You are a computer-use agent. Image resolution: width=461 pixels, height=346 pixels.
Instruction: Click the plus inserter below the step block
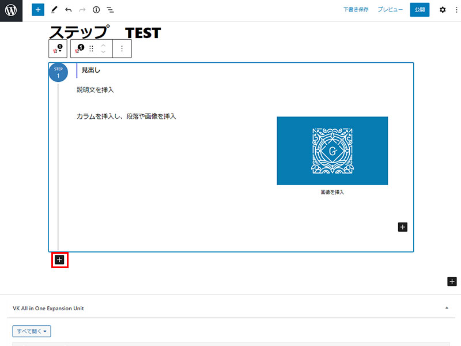452,281
